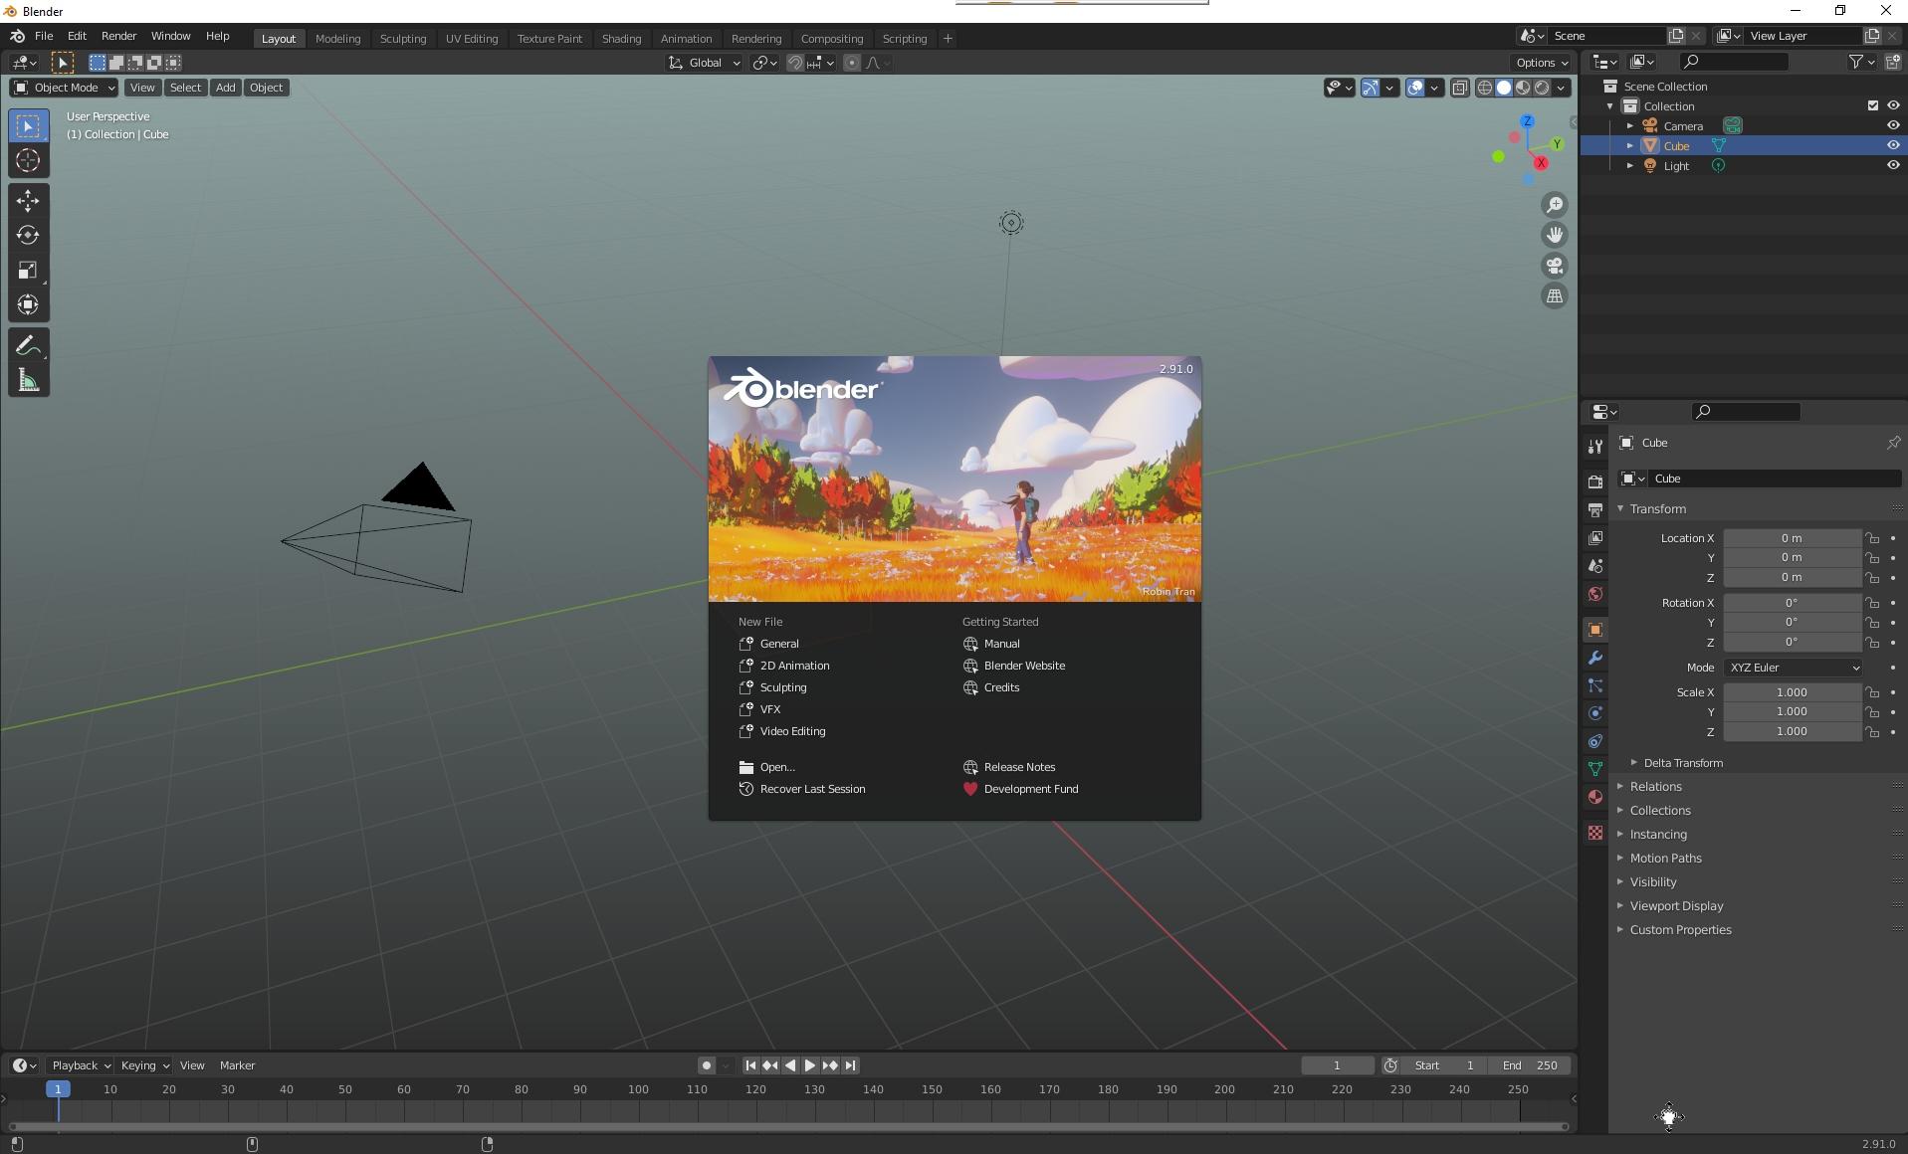The image size is (1908, 1154).
Task: Open the Modifier properties wrench tab
Action: 1594,658
